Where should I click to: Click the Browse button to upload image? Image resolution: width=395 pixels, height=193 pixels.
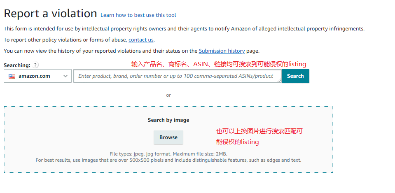coord(168,137)
